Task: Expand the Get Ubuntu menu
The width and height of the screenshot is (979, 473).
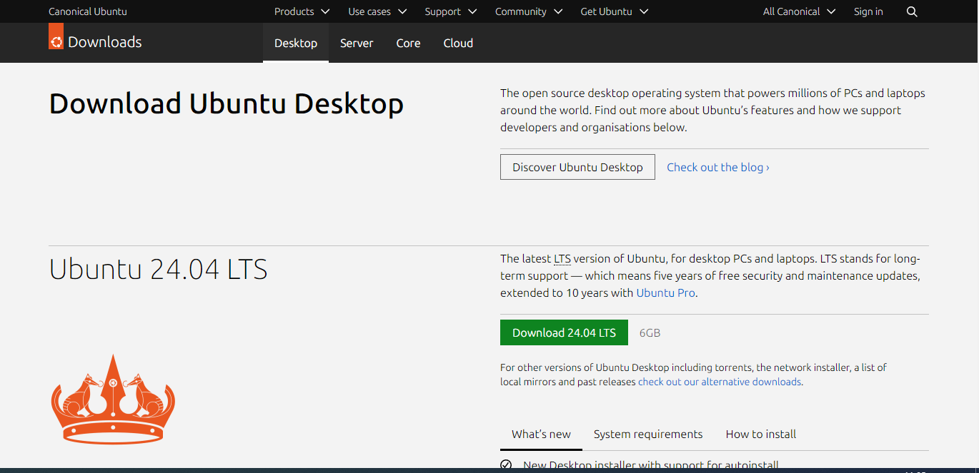Action: (614, 11)
